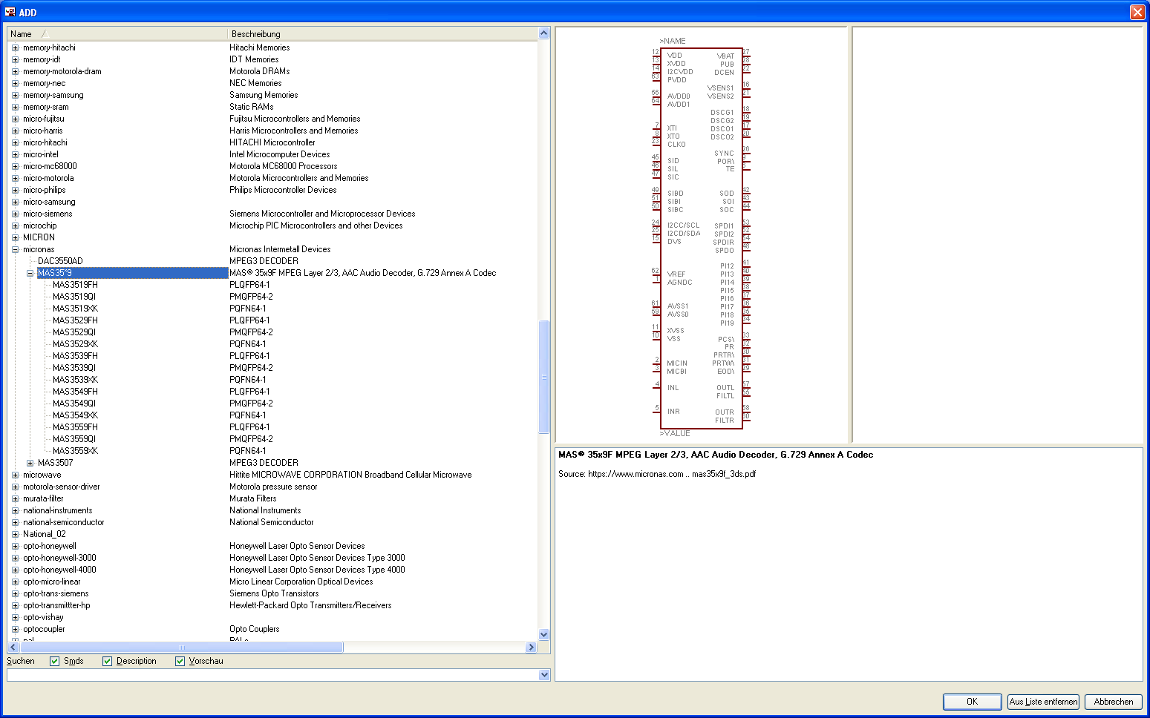This screenshot has width=1150, height=718.
Task: Select the MAS3519FH package variant
Action: [75, 285]
